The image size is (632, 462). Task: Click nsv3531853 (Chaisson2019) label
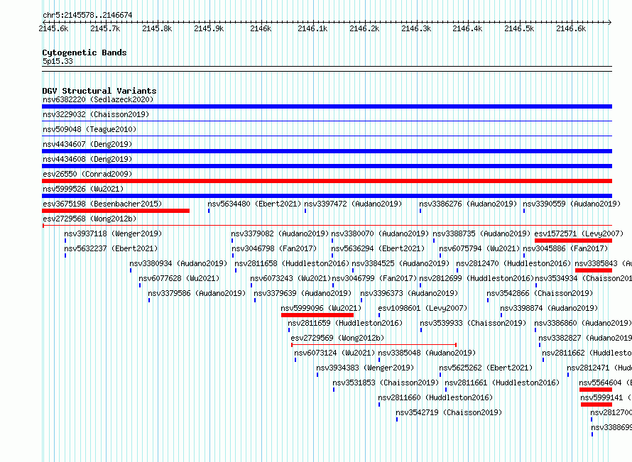coord(386,383)
